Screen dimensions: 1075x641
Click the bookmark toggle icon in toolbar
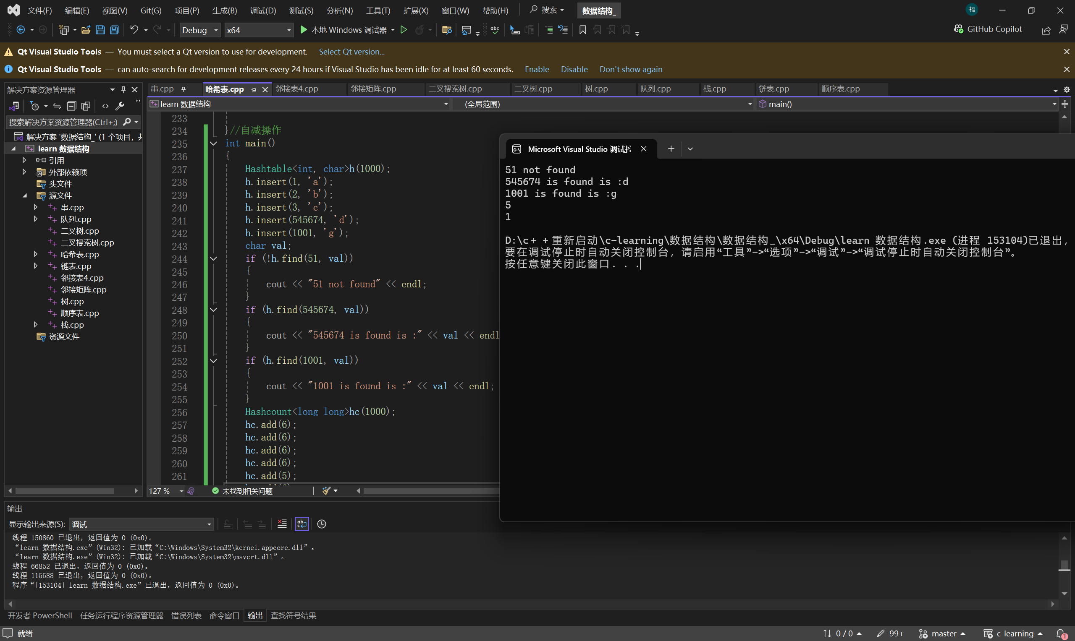(583, 30)
